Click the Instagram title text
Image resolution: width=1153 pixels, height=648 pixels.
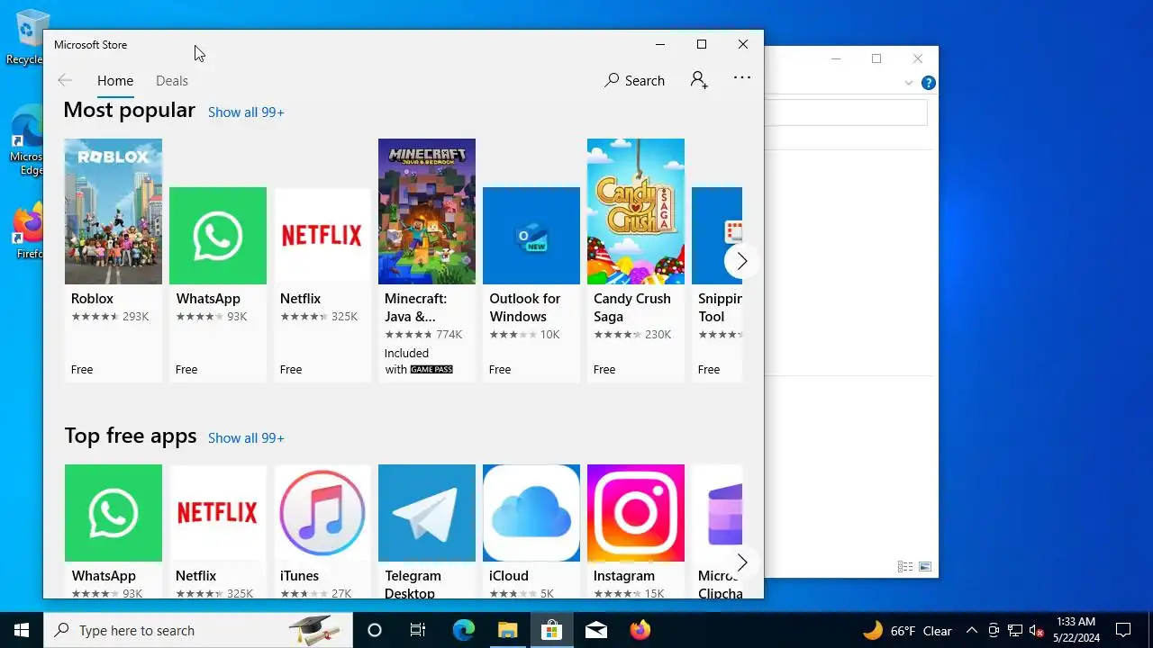(x=624, y=576)
